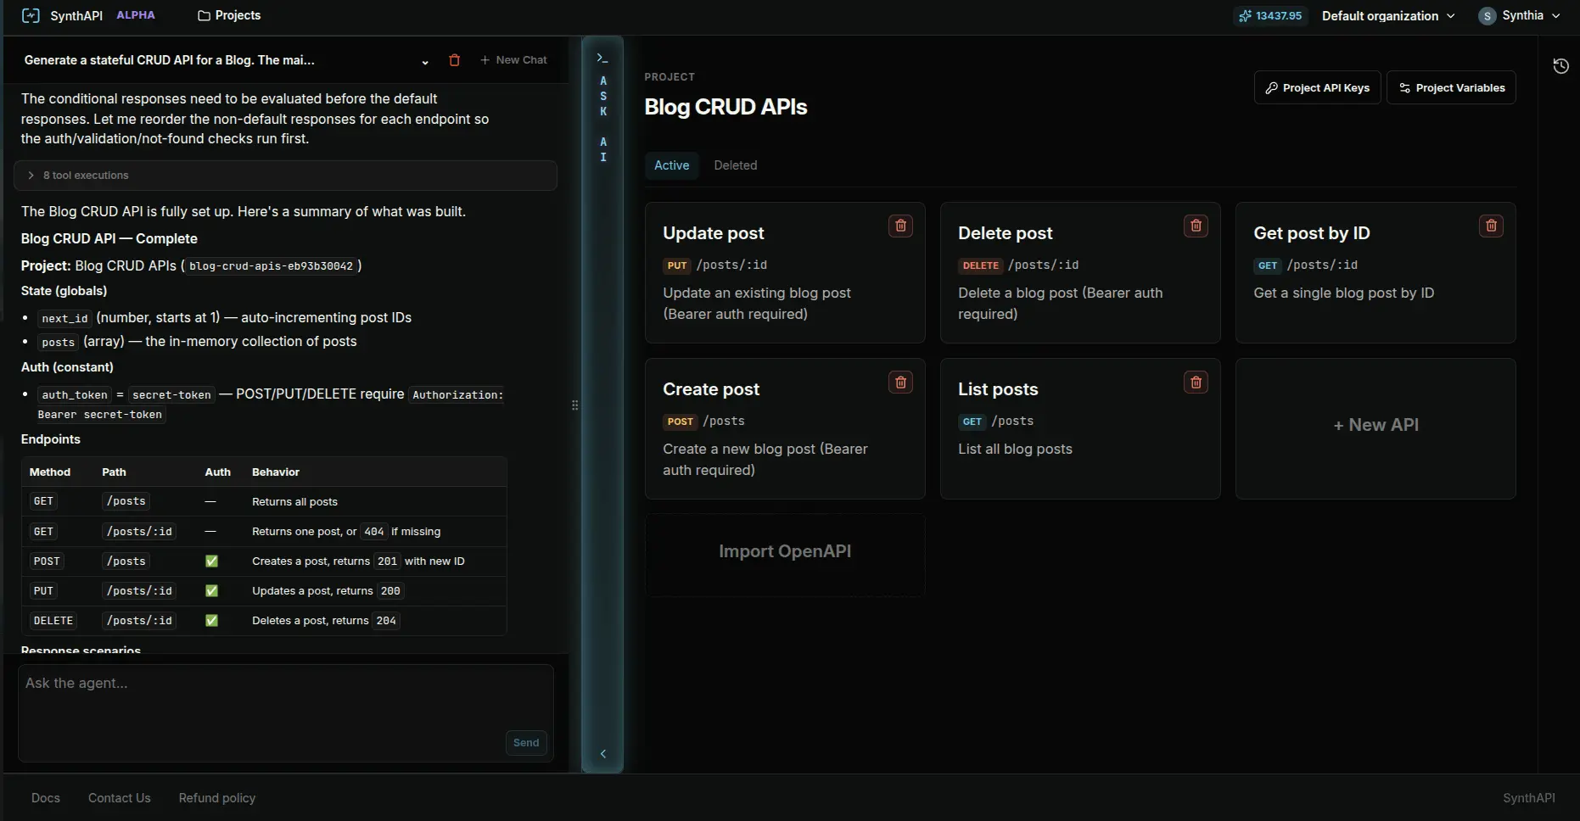This screenshot has height=821, width=1580.
Task: Open the history clock icon
Action: 1560,66
